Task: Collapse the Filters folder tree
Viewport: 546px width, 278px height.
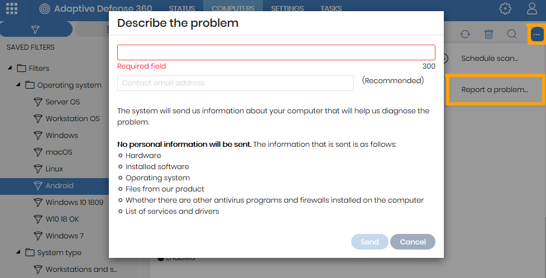Action: tap(9, 68)
